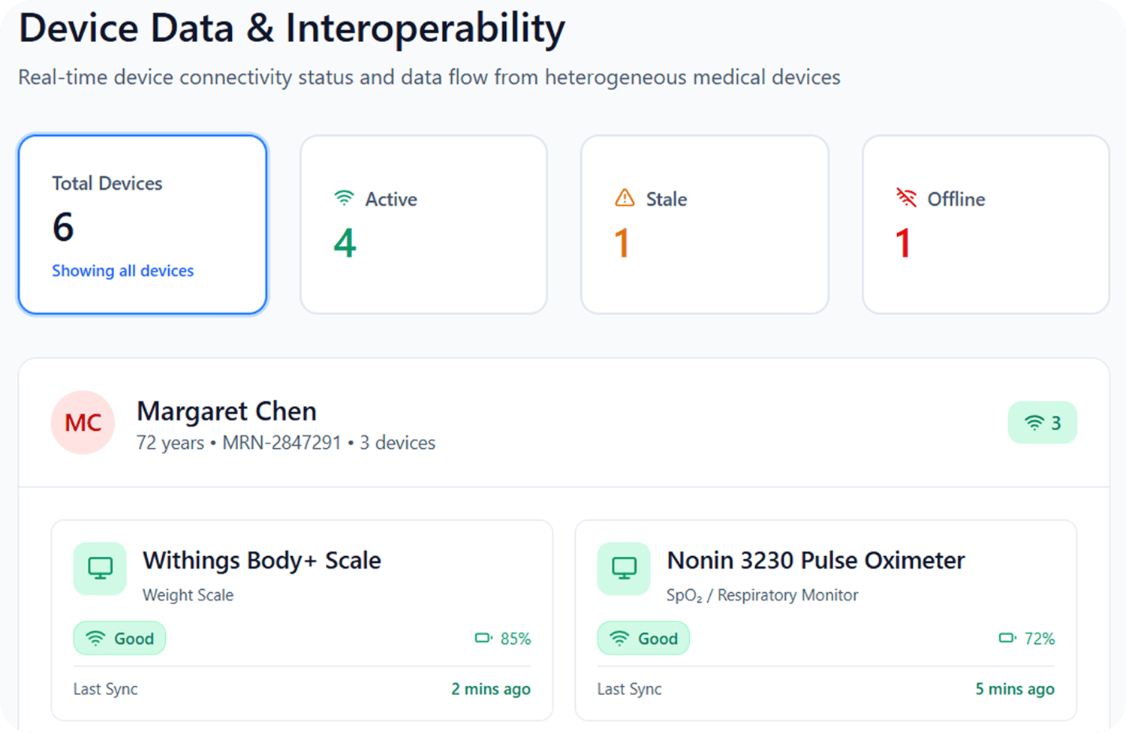Click the wifi icon inside the badge showing 3
1126x734 pixels.
click(1034, 423)
